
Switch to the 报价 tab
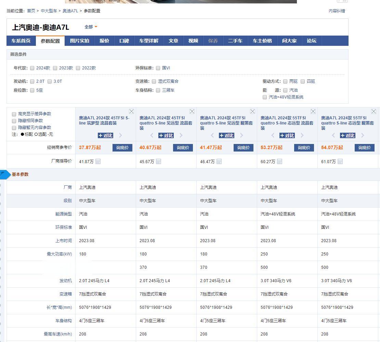click(104, 41)
